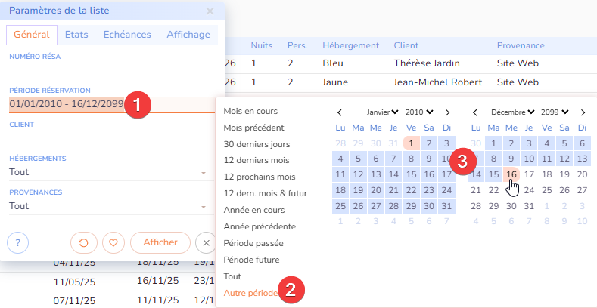Select the 'Mois en cours' preset
The image size is (597, 308).
(250, 111)
